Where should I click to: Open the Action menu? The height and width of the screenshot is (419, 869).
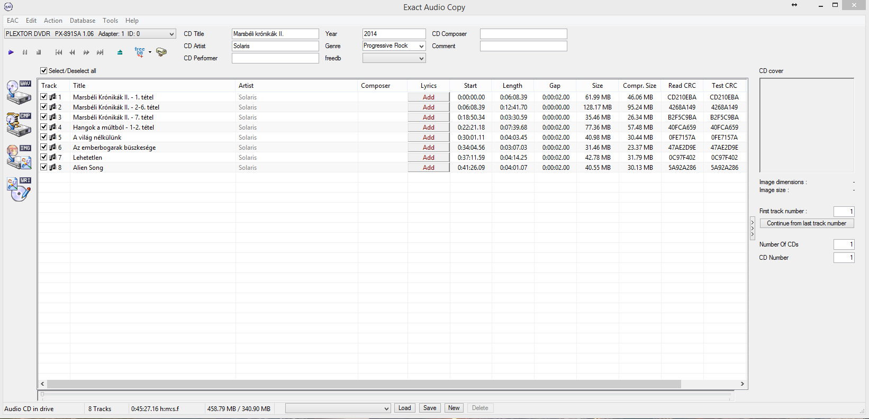tap(53, 21)
